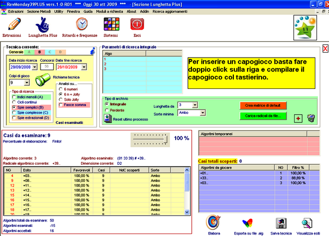
Task: Select Spie semplici (B) radio button
Action: click(14, 107)
